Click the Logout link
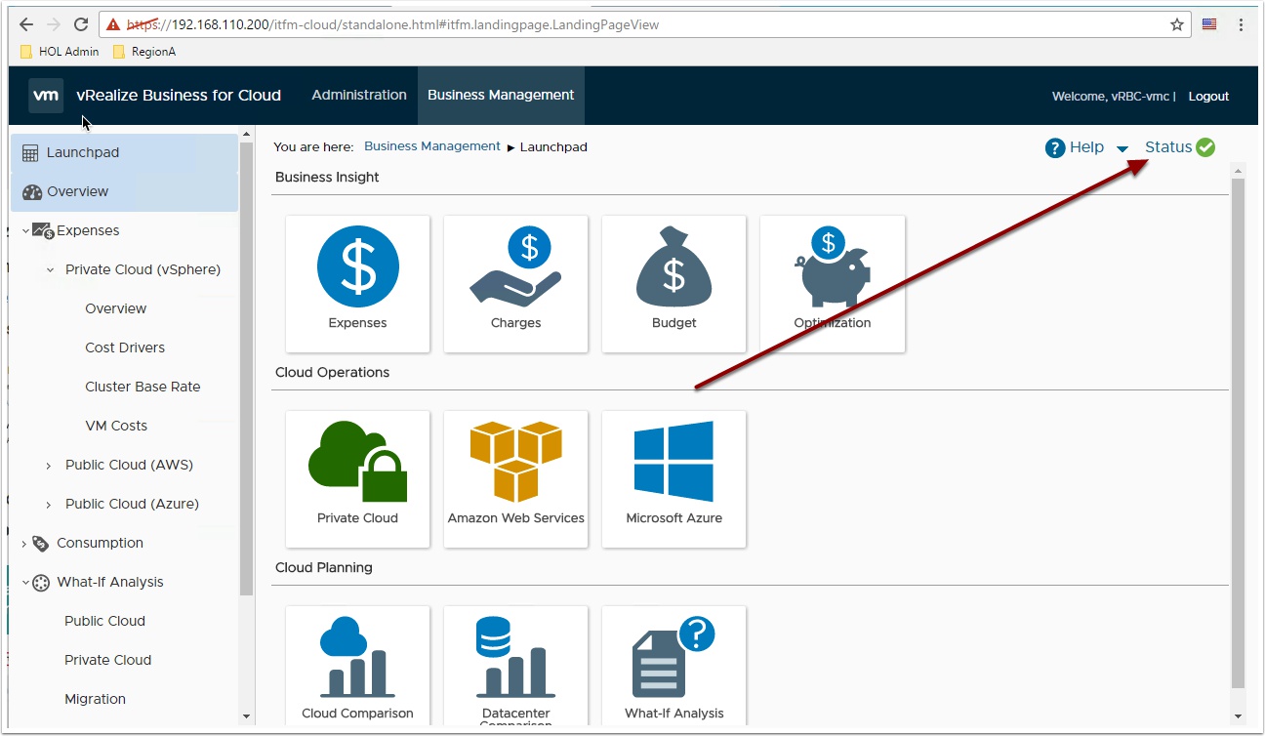Viewport: 1265px width, 736px height. coord(1208,96)
